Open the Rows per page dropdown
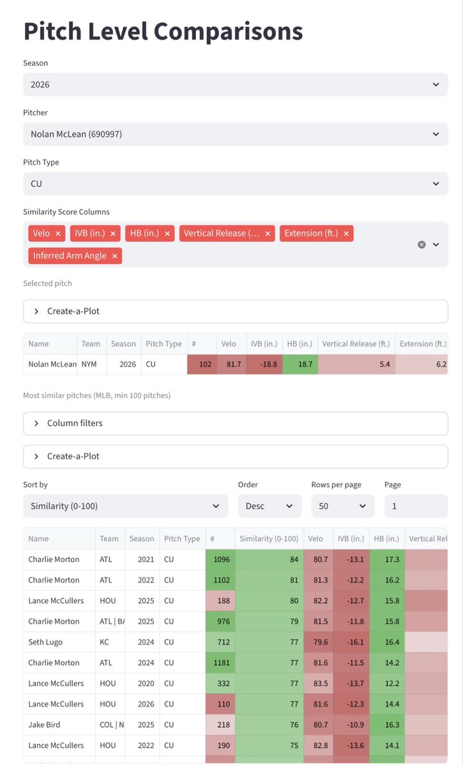This screenshot has width=463, height=766. pyautogui.click(x=343, y=506)
